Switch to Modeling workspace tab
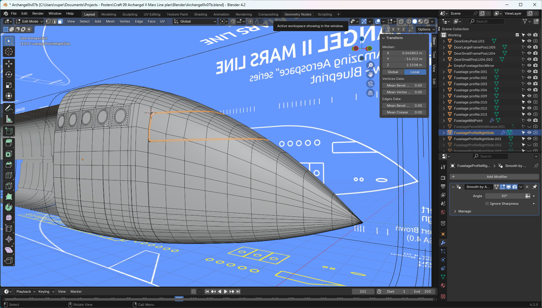 (109, 14)
